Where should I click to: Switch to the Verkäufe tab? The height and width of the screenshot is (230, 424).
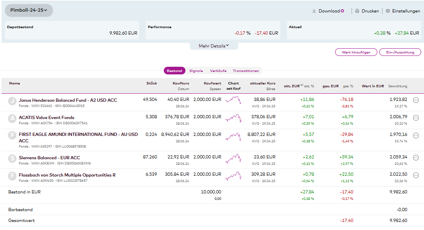click(x=218, y=71)
